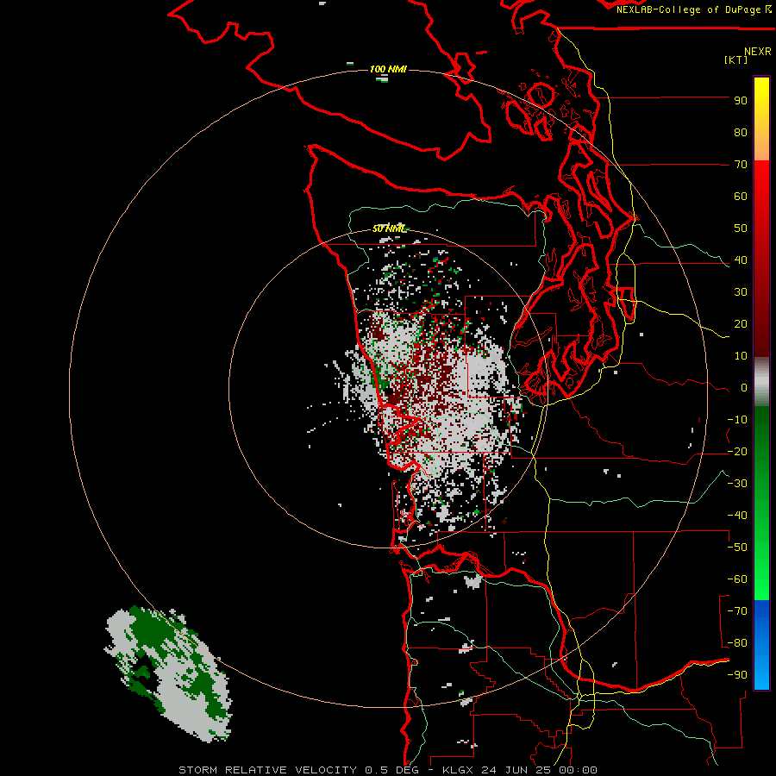Viewport: 776px width, 776px height.
Task: Click the large green-gray echo blob offshore southwest
Action: [x=168, y=673]
